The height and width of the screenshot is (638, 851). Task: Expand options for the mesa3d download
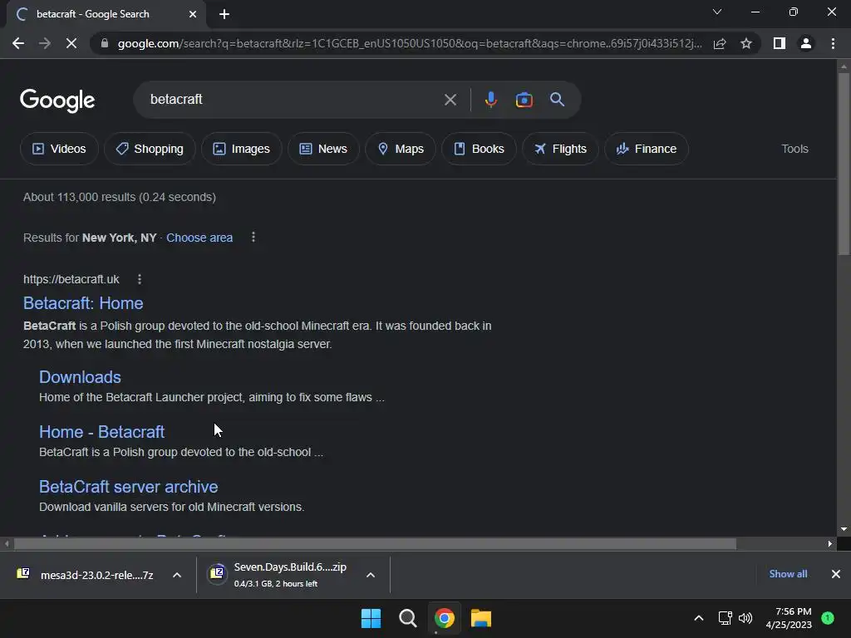click(177, 575)
